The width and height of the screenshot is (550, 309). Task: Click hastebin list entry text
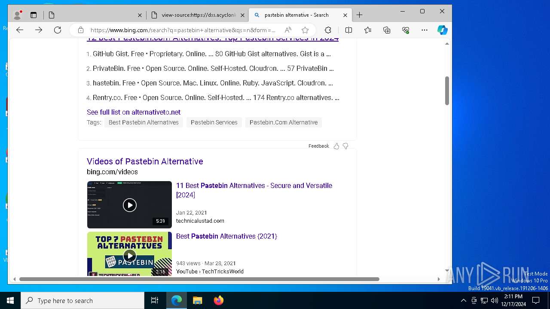(213, 83)
